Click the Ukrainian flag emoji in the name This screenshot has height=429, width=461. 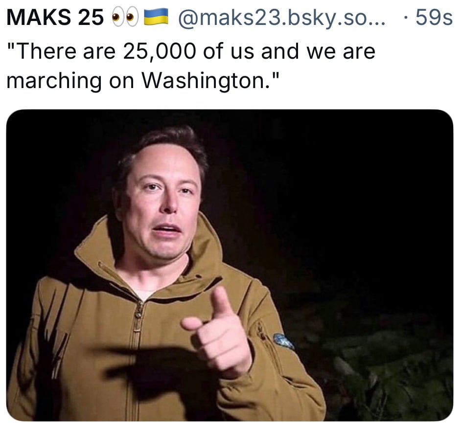click(156, 17)
